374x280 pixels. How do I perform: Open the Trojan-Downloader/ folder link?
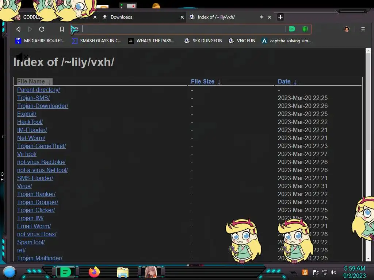[x=43, y=106]
